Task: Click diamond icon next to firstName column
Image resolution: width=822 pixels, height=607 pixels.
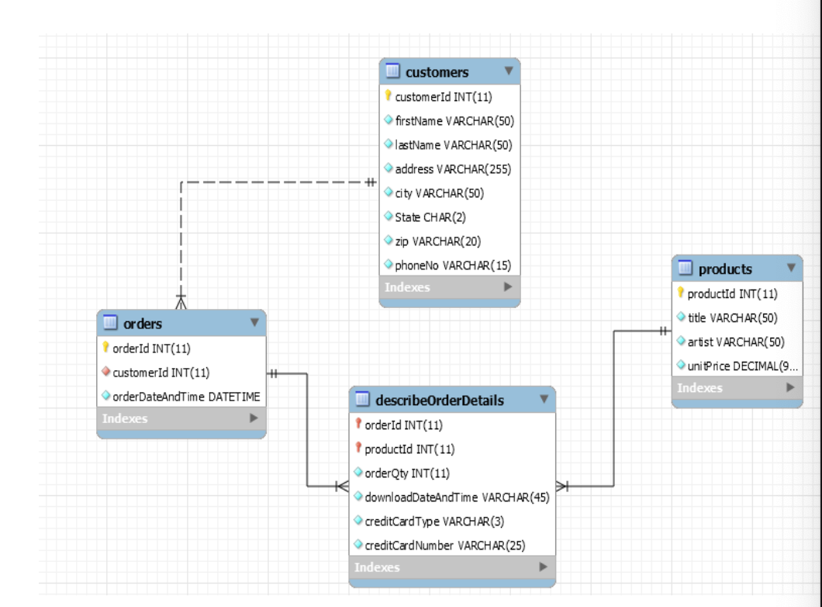Action: [x=389, y=120]
